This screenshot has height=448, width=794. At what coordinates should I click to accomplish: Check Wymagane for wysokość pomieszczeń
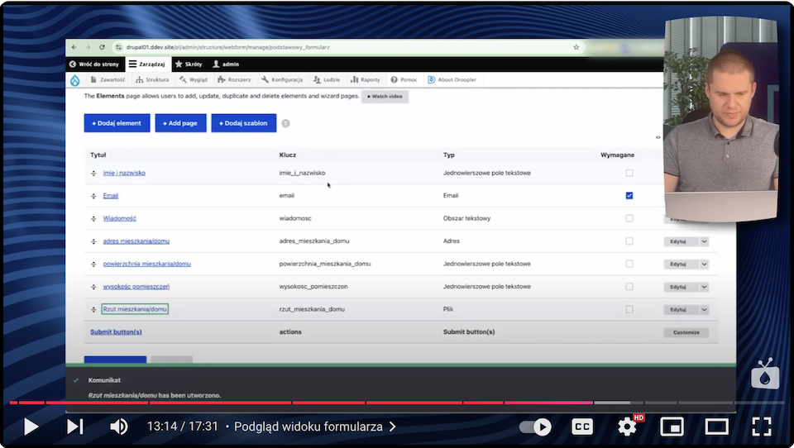click(x=629, y=287)
